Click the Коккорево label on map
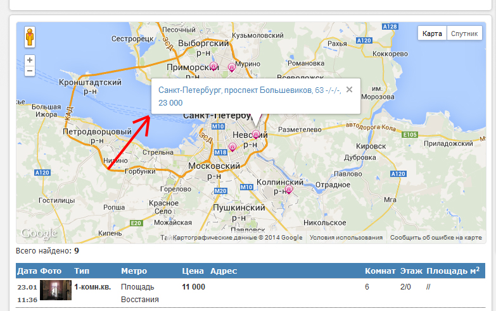The width and height of the screenshot is (496, 311). [390, 54]
